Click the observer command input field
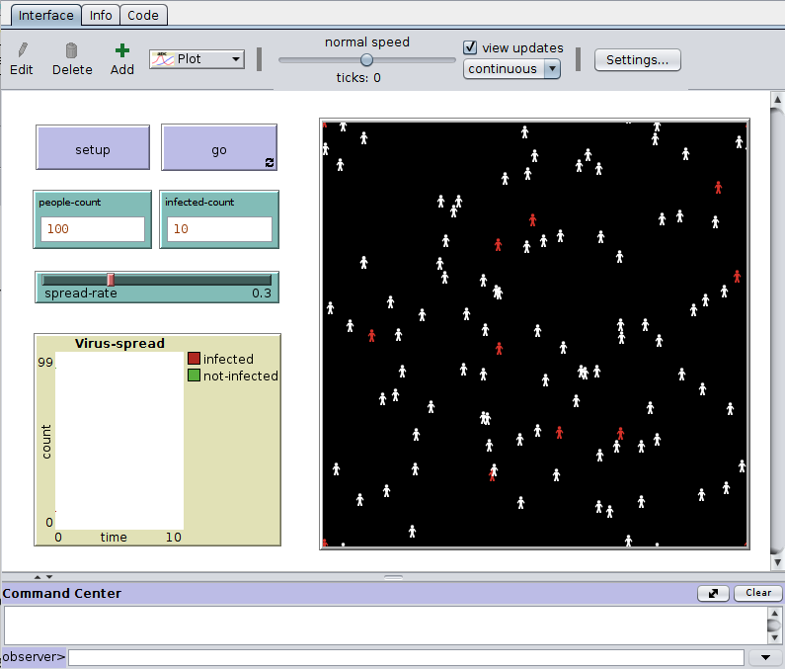This screenshot has width=785, height=669. (406, 657)
